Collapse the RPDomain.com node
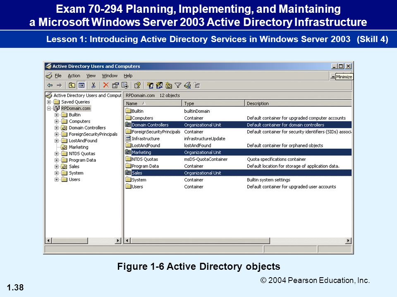This screenshot has height=297, width=397. coord(49,108)
